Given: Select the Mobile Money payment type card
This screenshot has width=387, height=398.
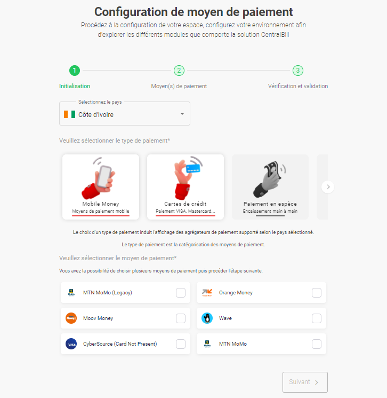Looking at the screenshot, I should click(x=101, y=186).
